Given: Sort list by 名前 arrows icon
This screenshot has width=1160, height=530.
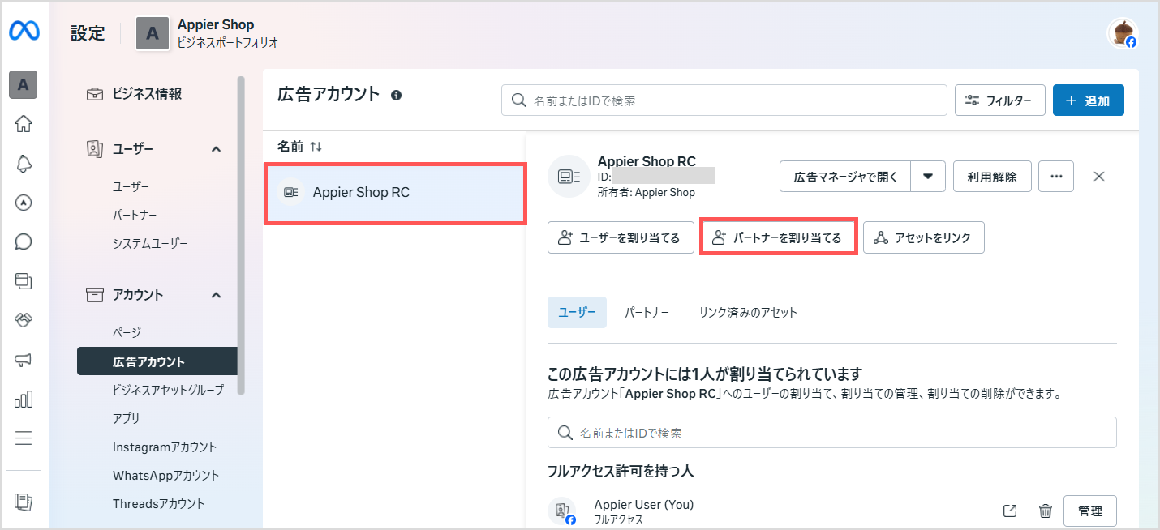Looking at the screenshot, I should point(316,147).
